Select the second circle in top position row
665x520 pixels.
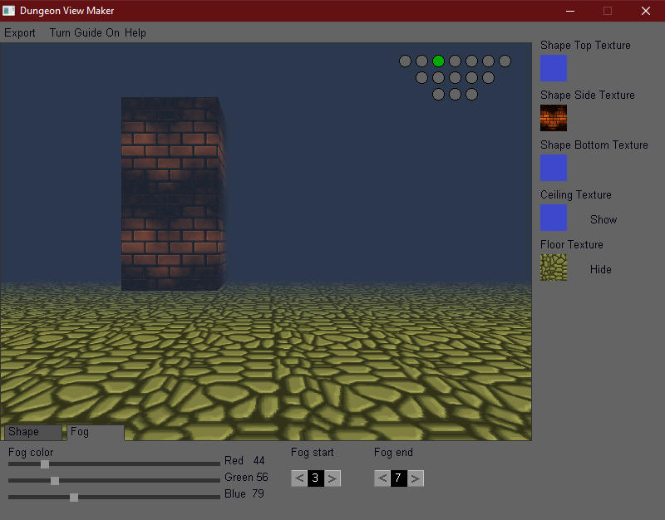point(421,61)
